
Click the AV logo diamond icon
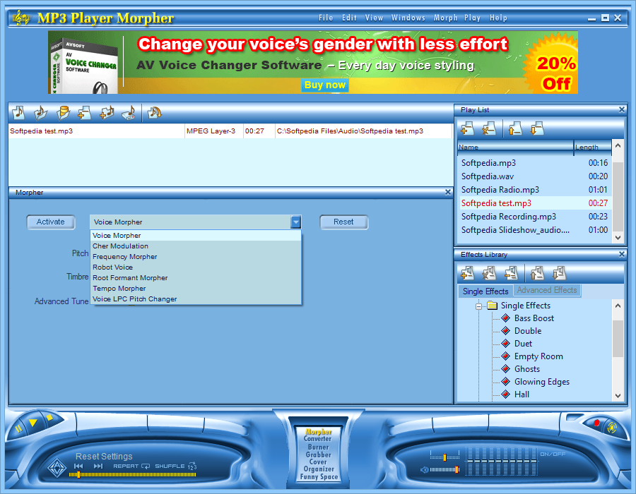(x=57, y=469)
